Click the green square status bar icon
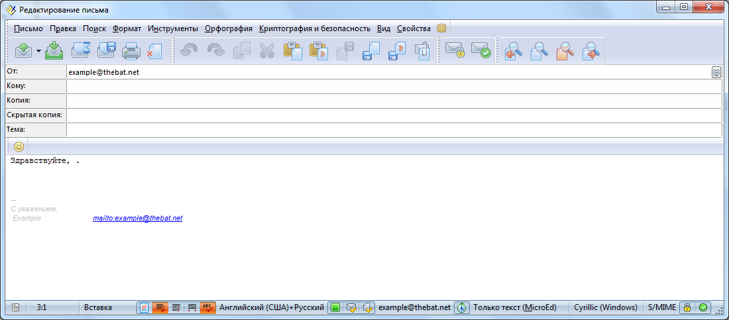Screen dimensions: 729x320 point(336,307)
